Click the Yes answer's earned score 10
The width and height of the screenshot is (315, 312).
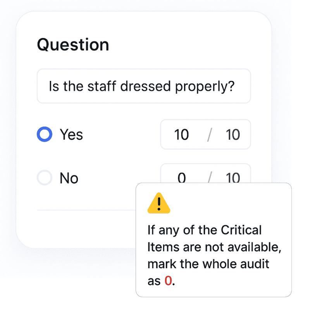click(x=181, y=135)
